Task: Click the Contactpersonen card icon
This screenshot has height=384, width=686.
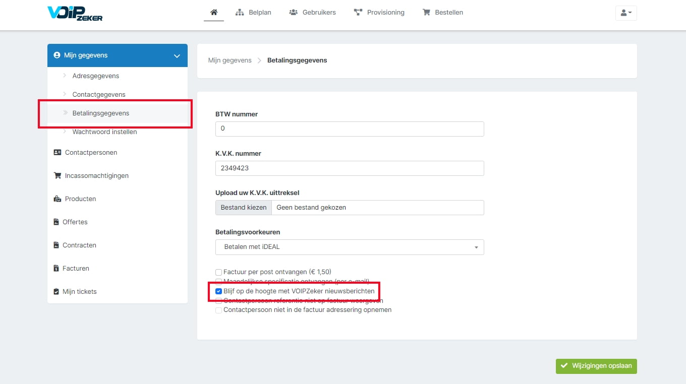Action: [58, 152]
